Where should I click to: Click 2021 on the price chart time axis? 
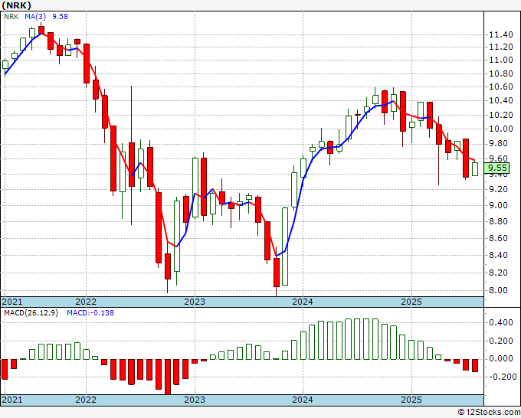tap(12, 302)
